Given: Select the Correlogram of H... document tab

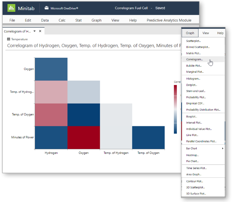Looking at the screenshot, I should (17, 31).
